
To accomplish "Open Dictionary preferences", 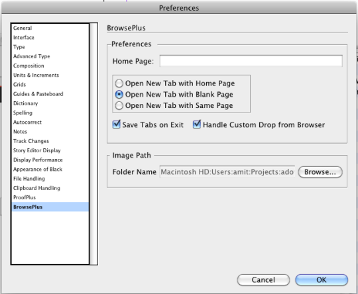I will coord(50,103).
